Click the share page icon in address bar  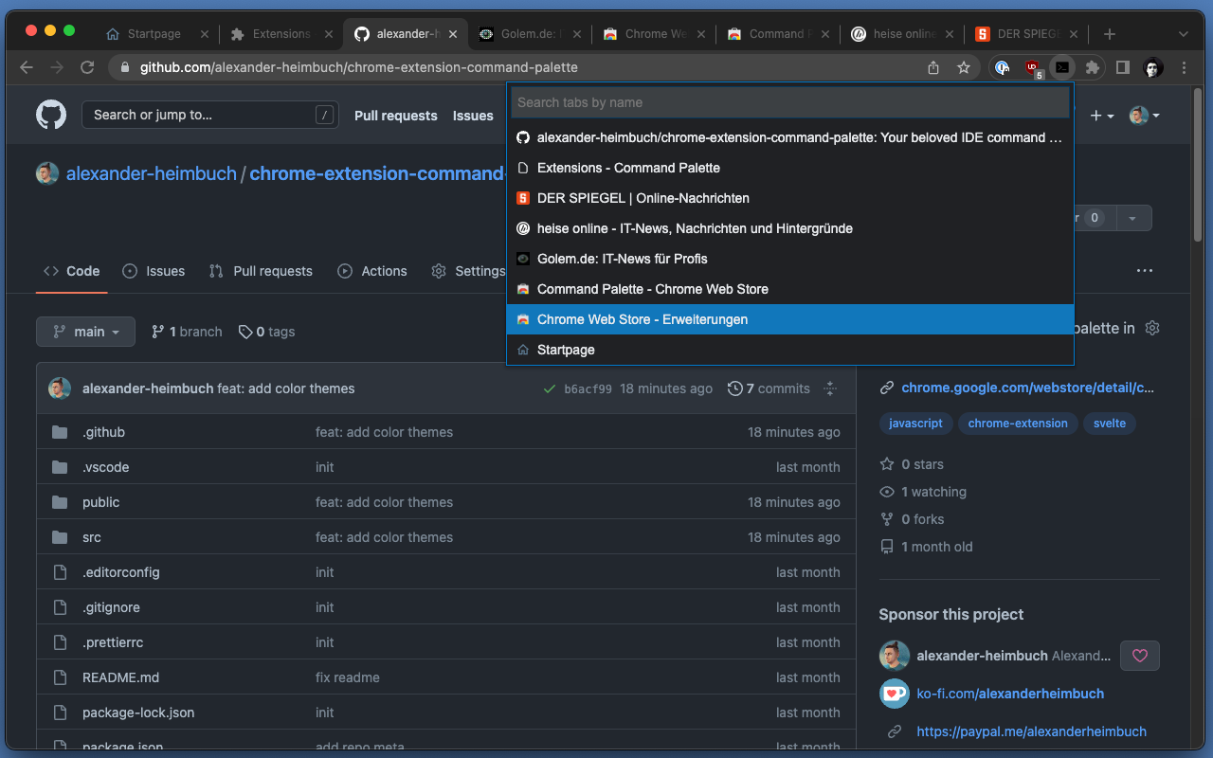(x=933, y=67)
